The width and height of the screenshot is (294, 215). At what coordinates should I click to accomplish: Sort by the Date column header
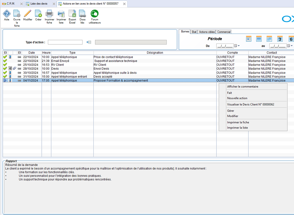click(x=32, y=53)
